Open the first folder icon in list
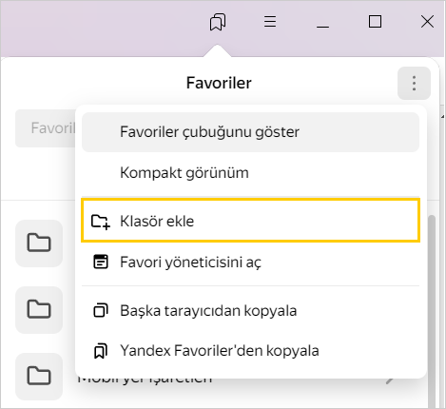This screenshot has width=446, height=409. pos(39,243)
